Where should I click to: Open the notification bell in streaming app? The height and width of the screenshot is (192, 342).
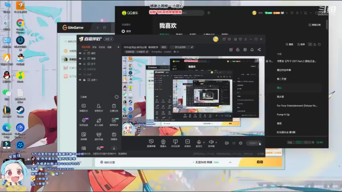point(252,49)
